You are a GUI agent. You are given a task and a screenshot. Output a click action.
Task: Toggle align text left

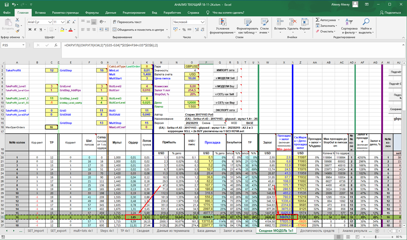(83, 30)
